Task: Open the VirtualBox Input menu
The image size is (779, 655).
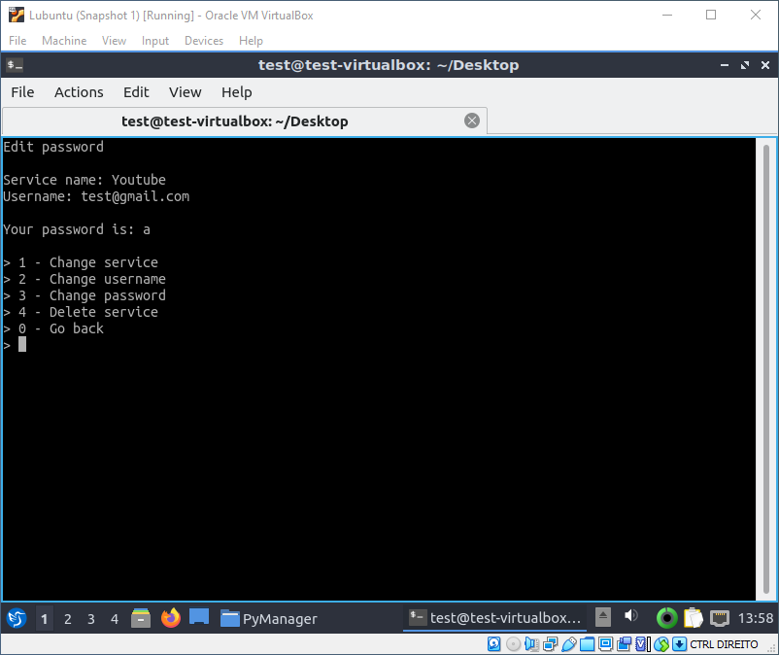Action: [155, 40]
